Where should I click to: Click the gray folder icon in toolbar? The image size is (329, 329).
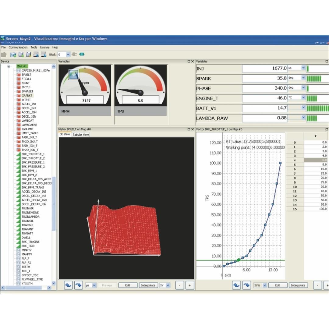pyautogui.click(x=4, y=54)
